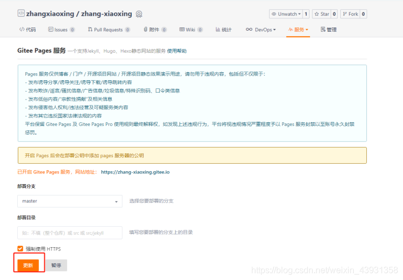Click the 管理 settings icon
This screenshot has width=403, height=280.
point(323,29)
